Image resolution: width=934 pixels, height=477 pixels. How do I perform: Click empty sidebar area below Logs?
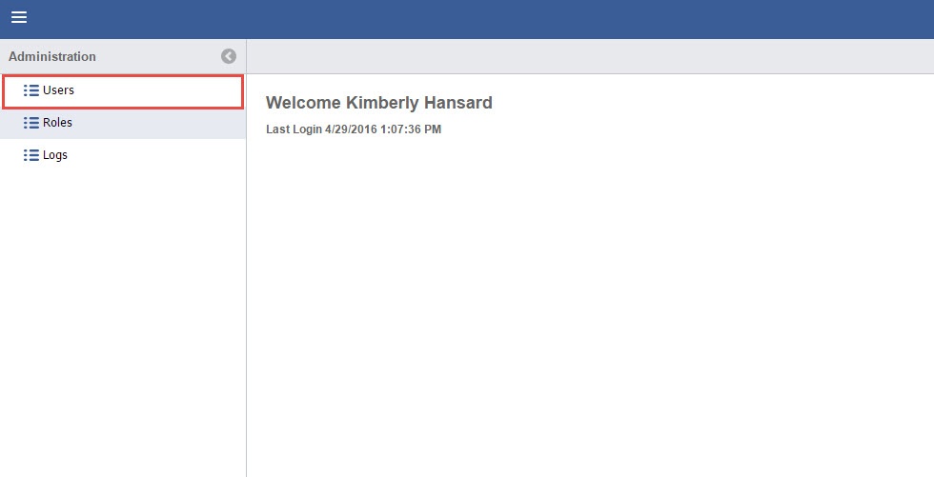tap(122, 314)
